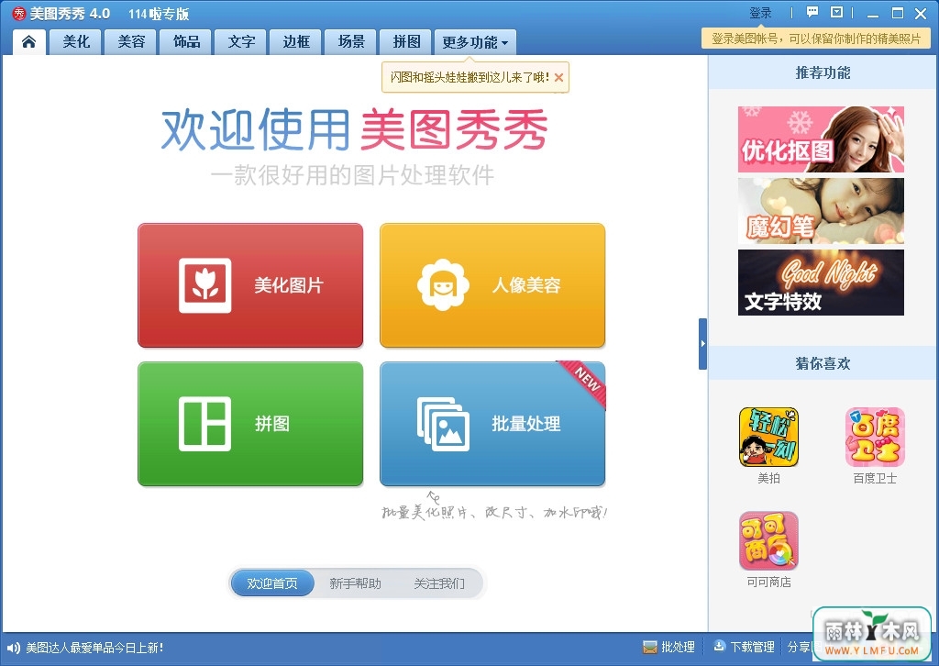Select the 关注我们 pill tab
This screenshot has width=939, height=666.
point(439,583)
